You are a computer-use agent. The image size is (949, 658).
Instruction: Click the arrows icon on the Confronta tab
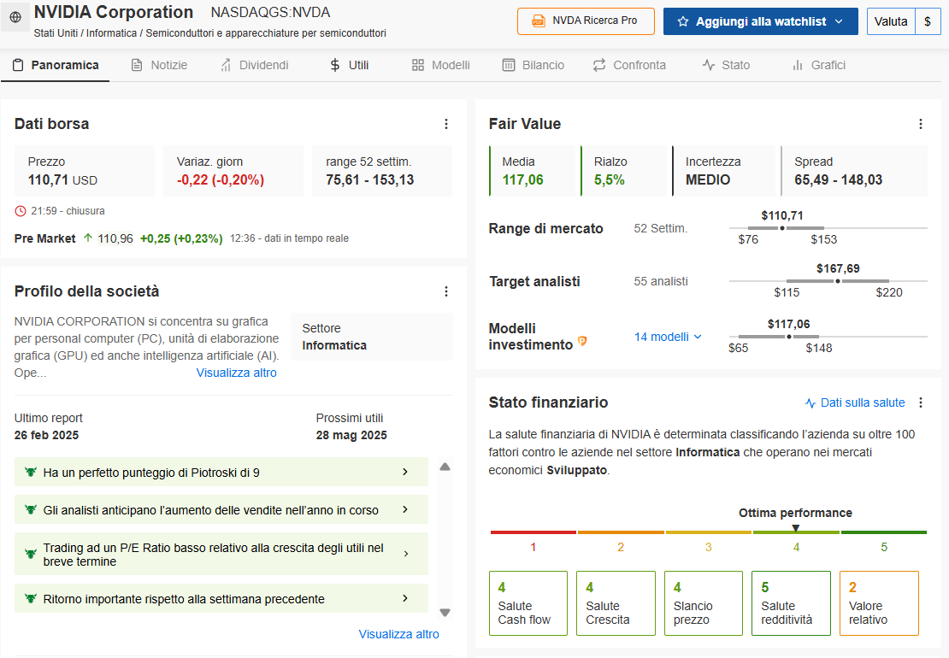[599, 65]
